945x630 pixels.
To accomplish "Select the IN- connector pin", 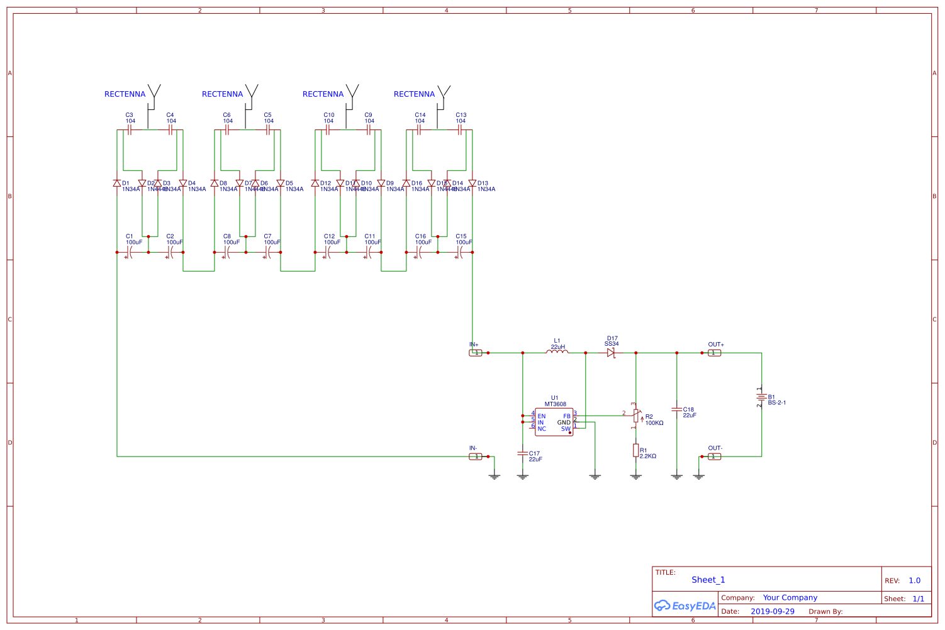I will pos(476,456).
